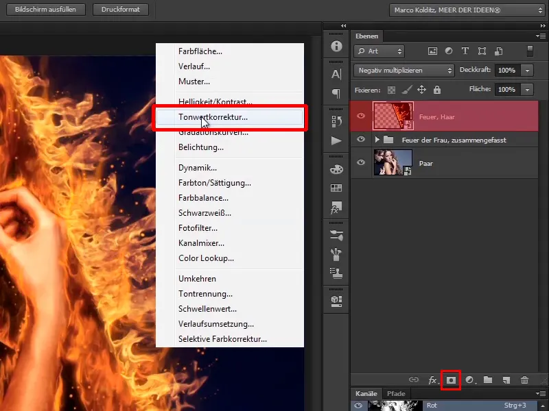549x411 pixels.
Task: Hide the Feuer der Frau group
Action: point(361,139)
